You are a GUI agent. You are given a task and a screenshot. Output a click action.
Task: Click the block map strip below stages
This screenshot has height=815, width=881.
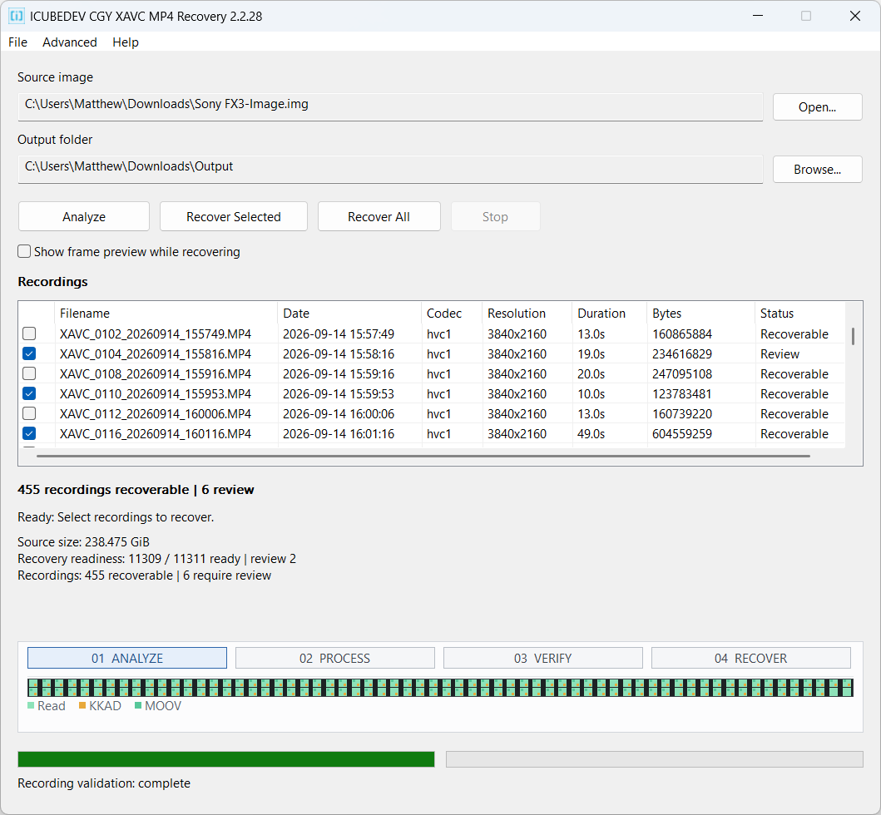tap(441, 688)
